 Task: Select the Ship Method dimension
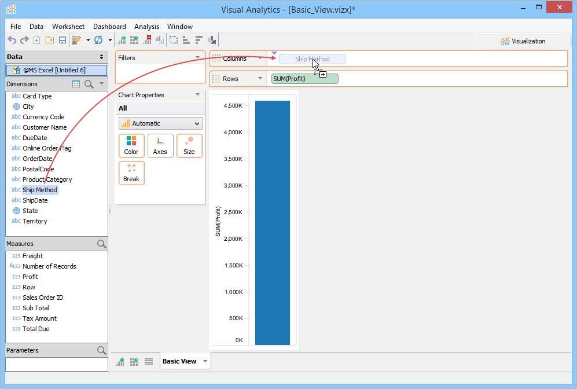40,190
